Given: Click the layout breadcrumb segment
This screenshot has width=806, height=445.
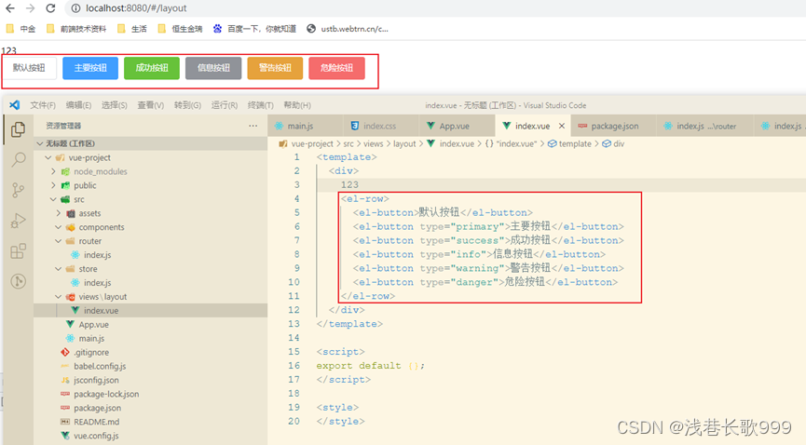Looking at the screenshot, I should coord(404,144).
